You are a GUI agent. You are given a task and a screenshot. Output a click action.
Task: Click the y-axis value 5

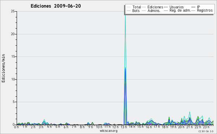point(14,102)
